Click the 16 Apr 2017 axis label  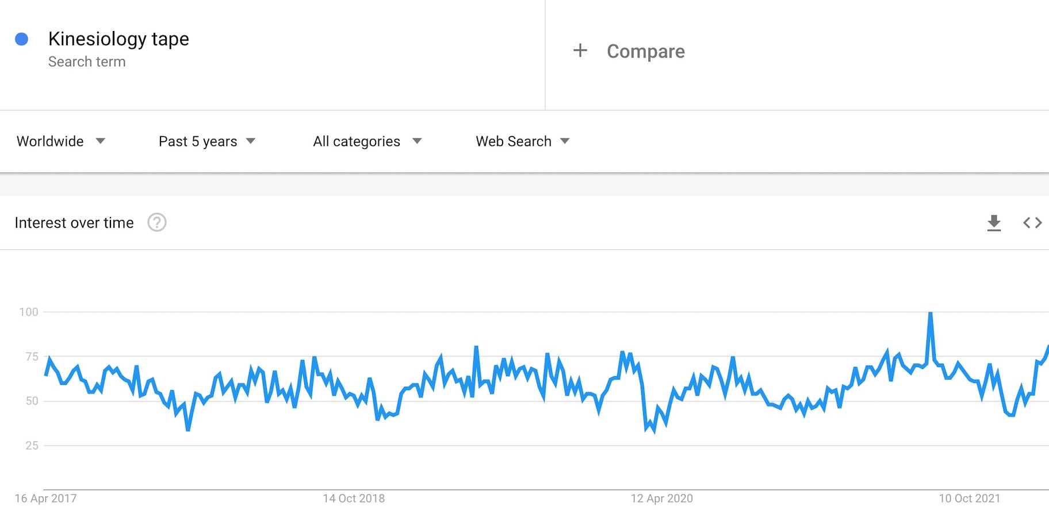pyautogui.click(x=46, y=498)
